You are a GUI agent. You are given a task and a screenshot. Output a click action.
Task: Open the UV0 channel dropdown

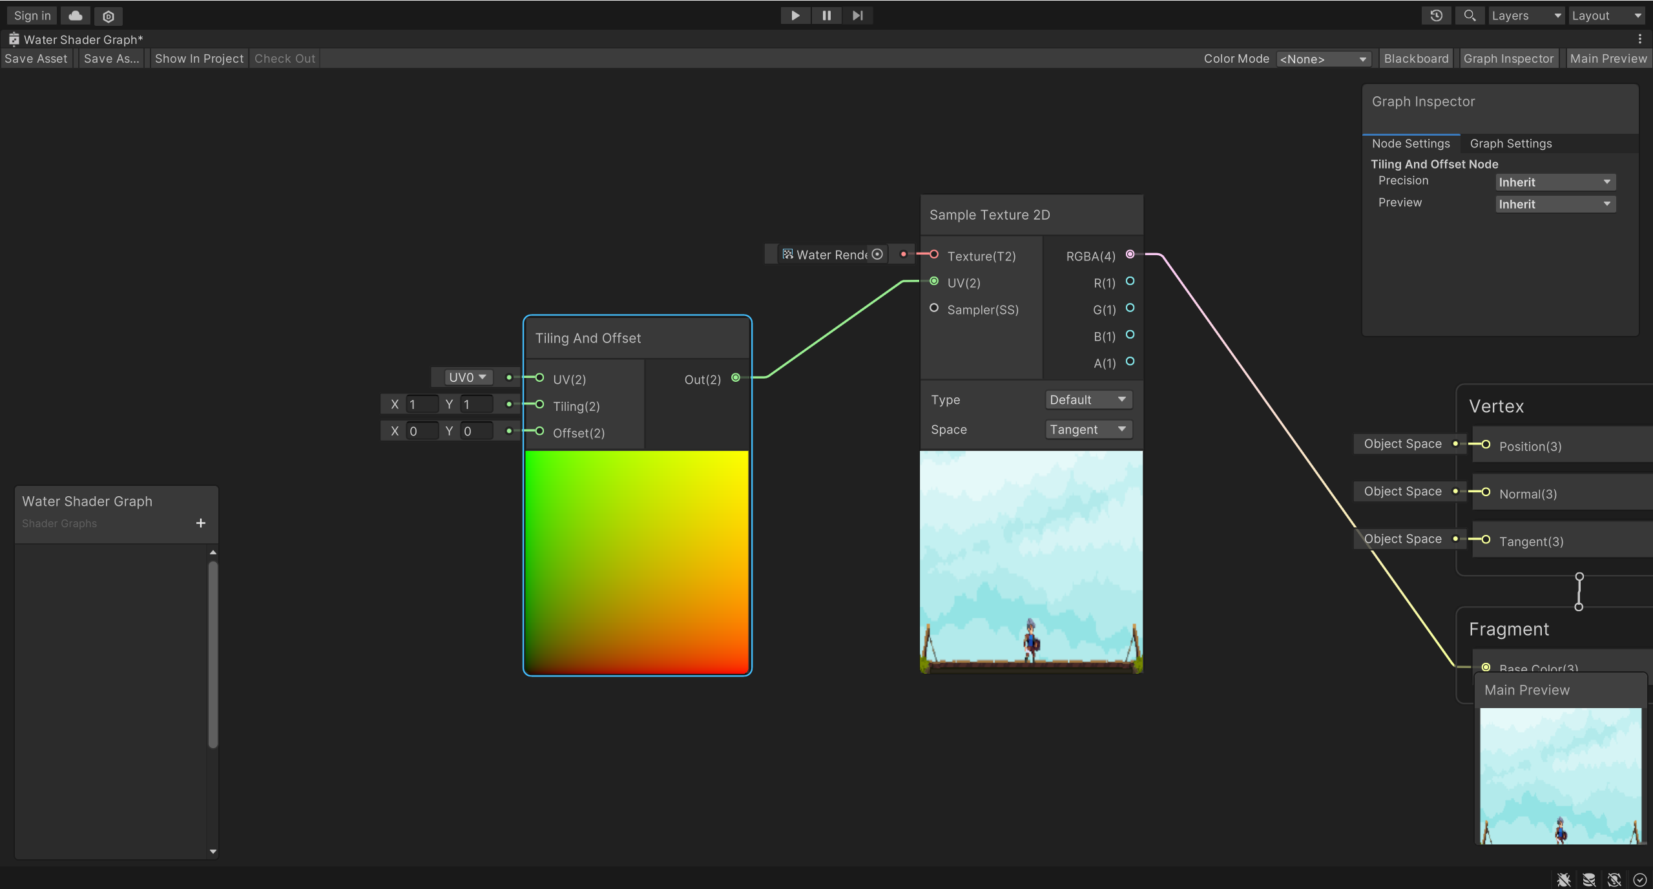pyautogui.click(x=468, y=377)
